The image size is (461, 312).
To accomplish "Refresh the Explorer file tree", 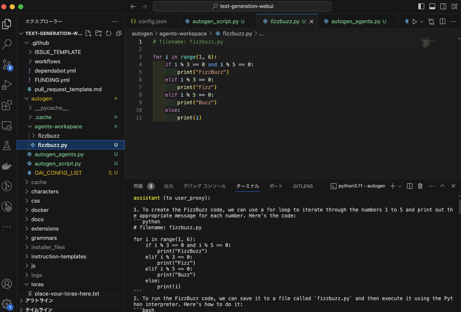I will pyautogui.click(x=109, y=33).
